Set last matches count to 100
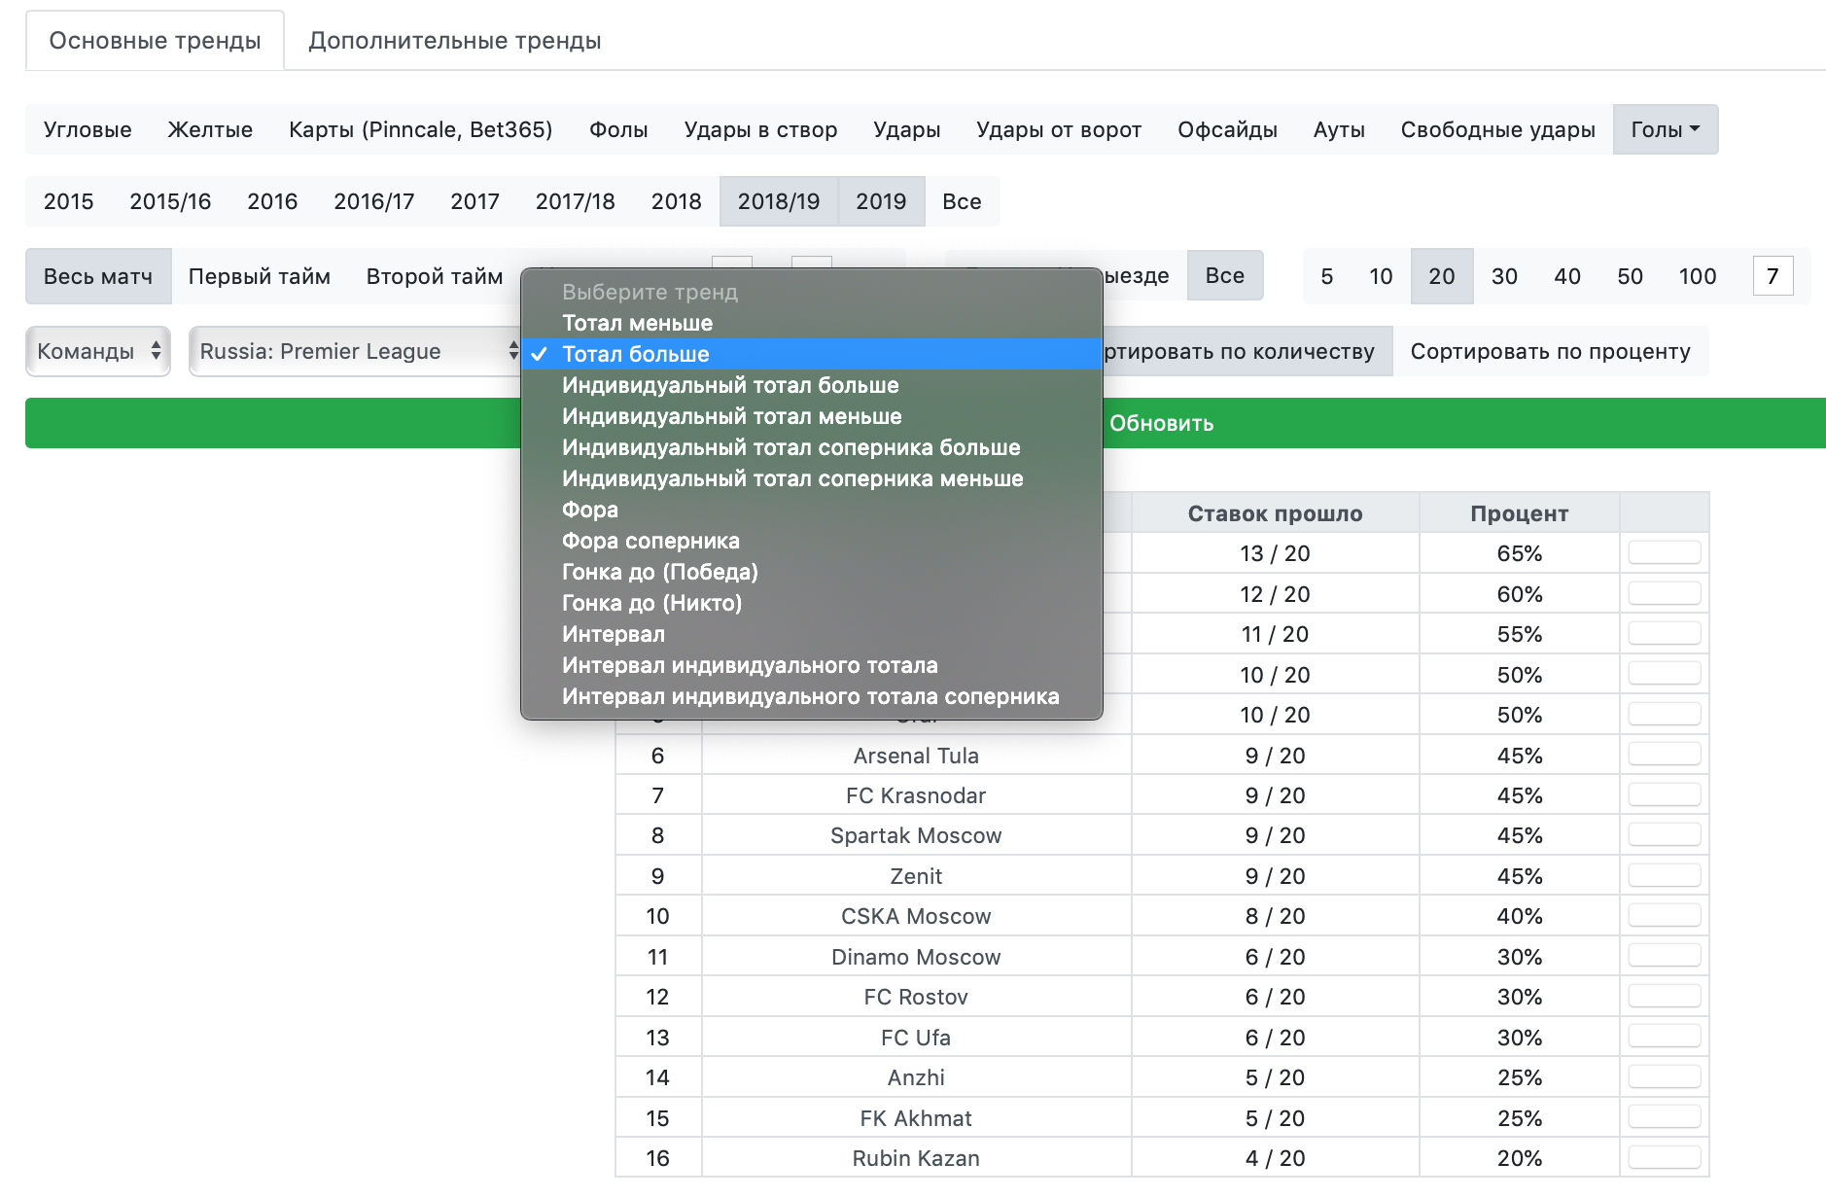Viewport: 1826px width, 1198px height. (1698, 276)
